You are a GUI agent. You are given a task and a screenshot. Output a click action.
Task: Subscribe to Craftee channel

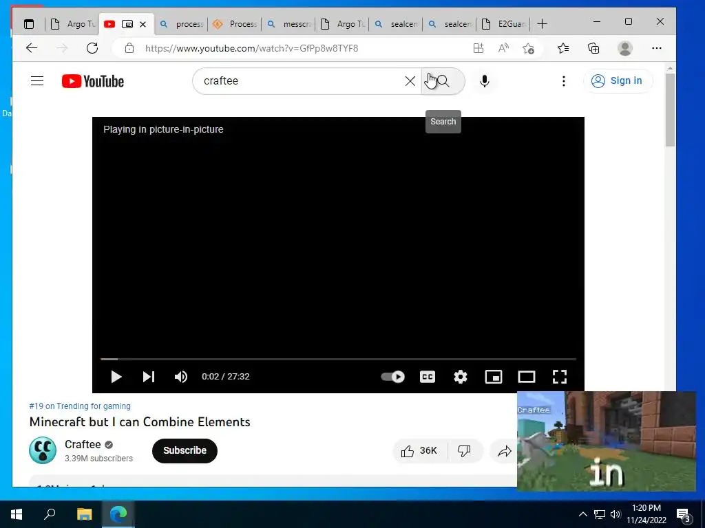coord(185,450)
